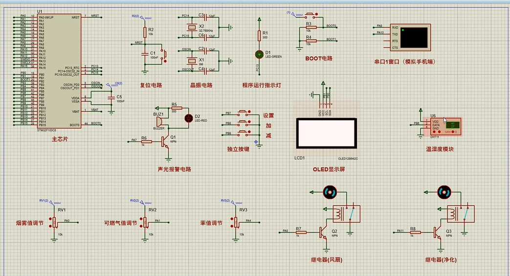
Task: Select the red LED D2
Action: pyautogui.click(x=189, y=118)
